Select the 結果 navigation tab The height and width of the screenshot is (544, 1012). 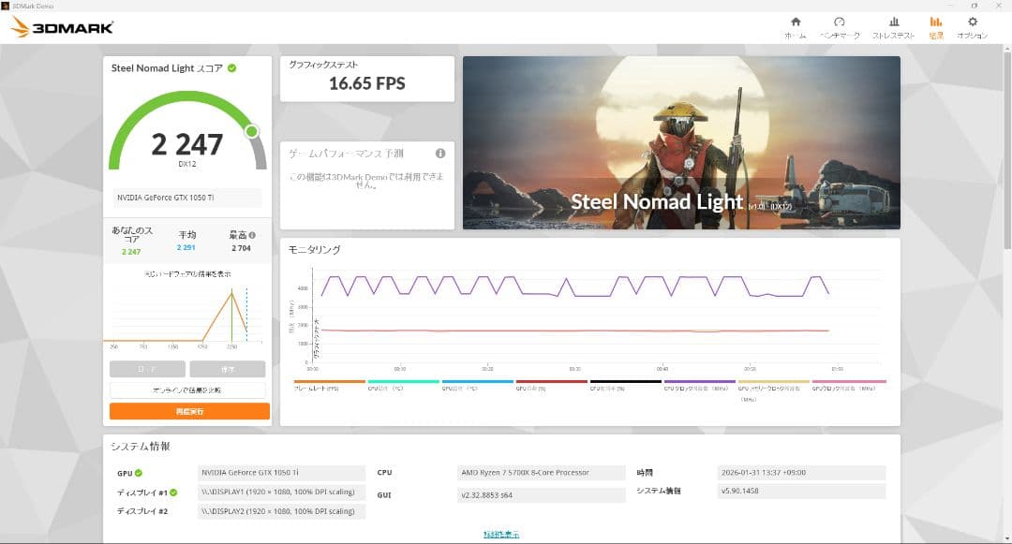tap(936, 23)
